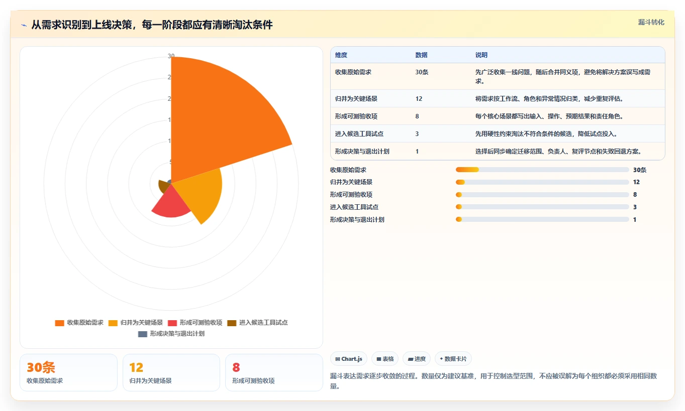The height and width of the screenshot is (411, 685).
Task: Click the 收集原始需求 progress bar
Action: pyautogui.click(x=542, y=170)
